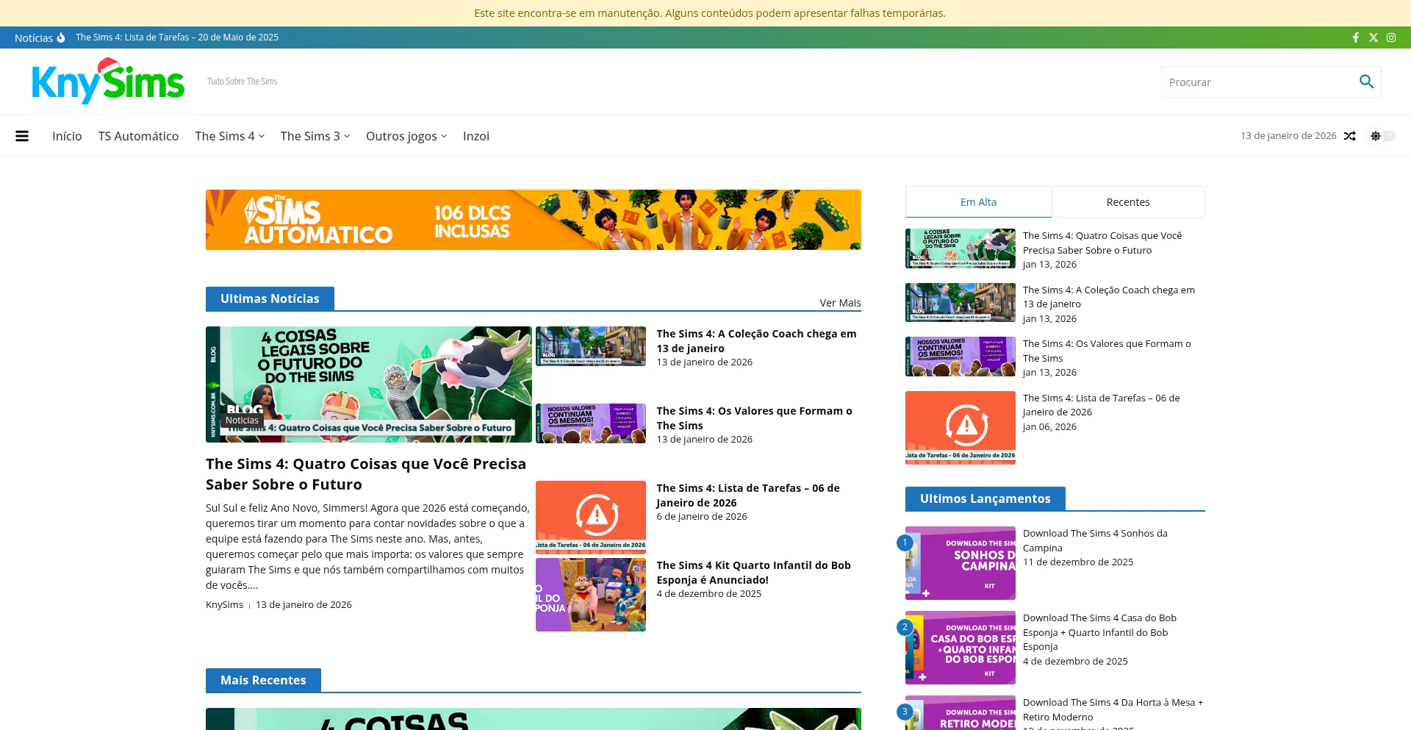The image size is (1411, 730).
Task: Open sidebar Os Valores thumbnail
Action: point(961,357)
